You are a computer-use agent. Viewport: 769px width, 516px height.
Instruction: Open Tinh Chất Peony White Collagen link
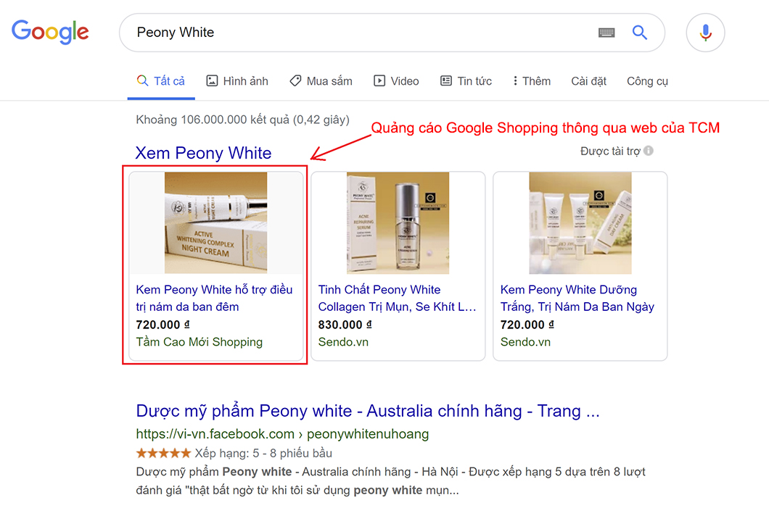coord(397,298)
